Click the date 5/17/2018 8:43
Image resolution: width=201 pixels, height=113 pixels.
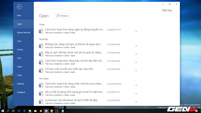coord(114,69)
